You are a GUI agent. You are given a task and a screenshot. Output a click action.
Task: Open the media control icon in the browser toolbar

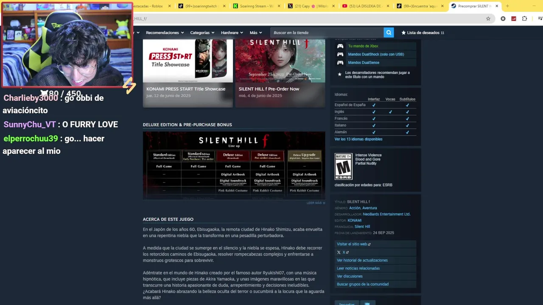click(x=540, y=19)
